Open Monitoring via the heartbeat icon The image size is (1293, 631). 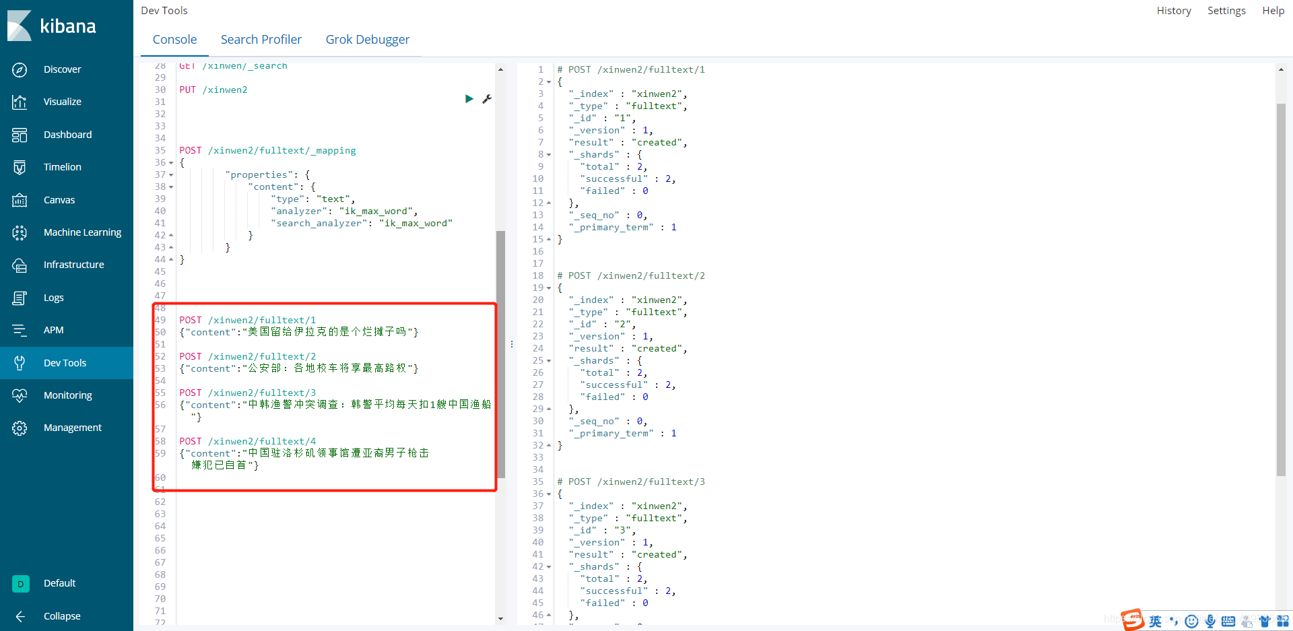pos(20,395)
